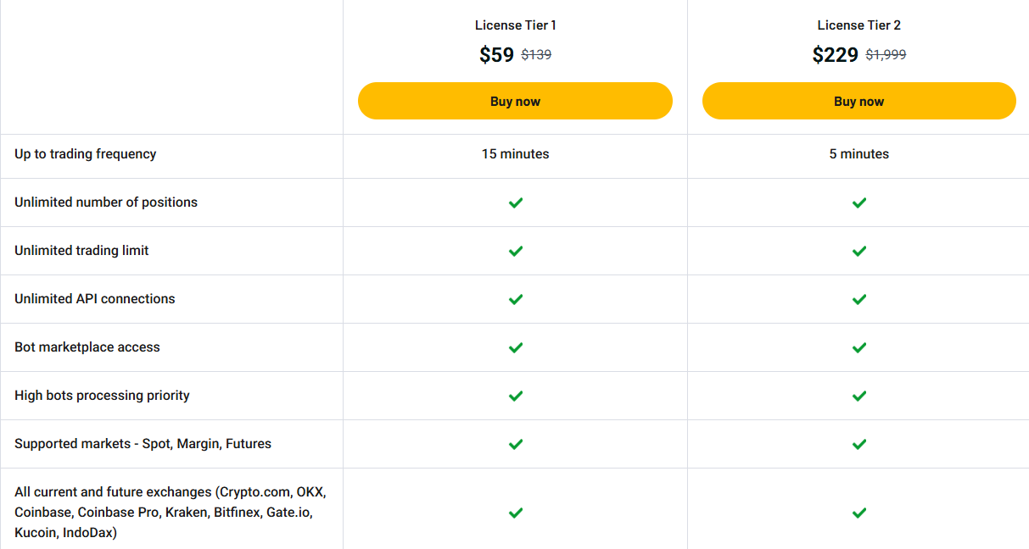The height and width of the screenshot is (549, 1029).
Task: Select the License Tier 1 column header
Action: (x=515, y=25)
